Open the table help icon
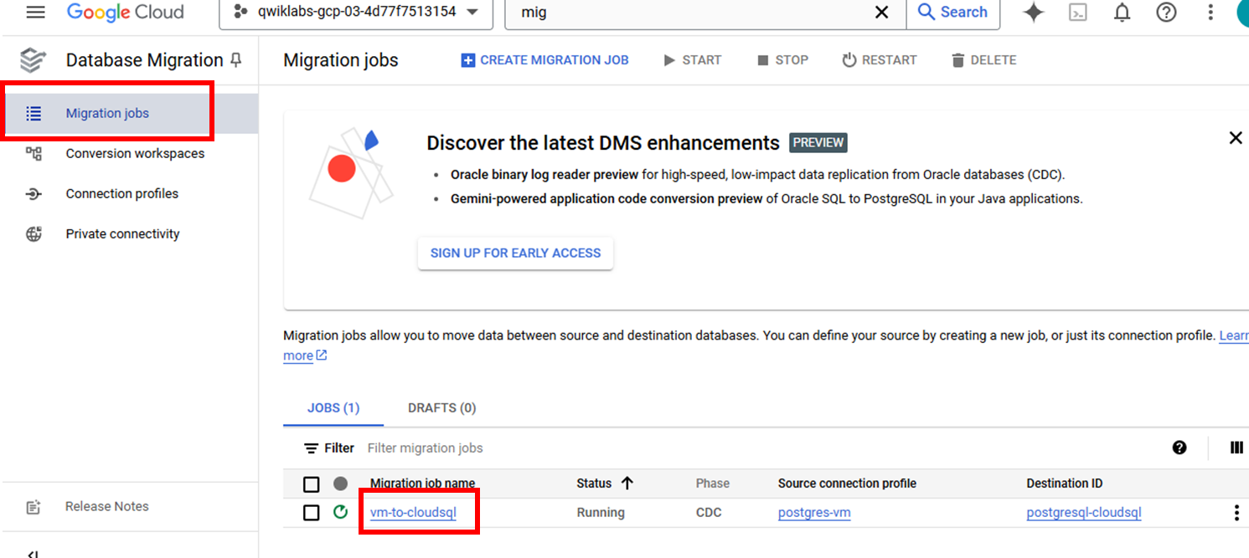The image size is (1249, 558). [1179, 448]
